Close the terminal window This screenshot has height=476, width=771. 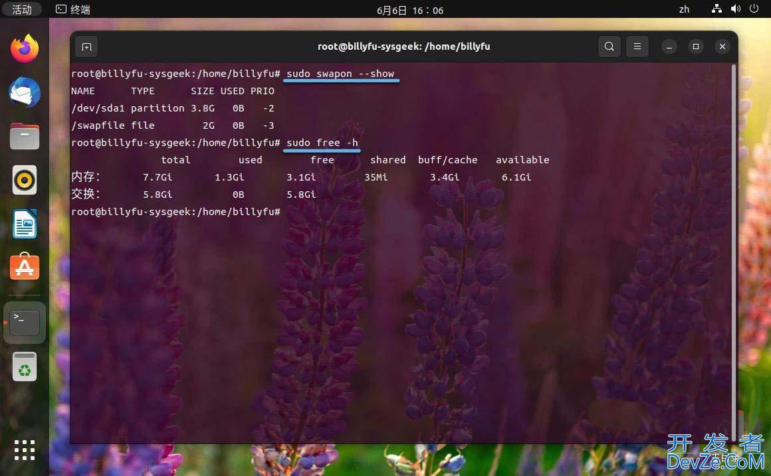722,46
